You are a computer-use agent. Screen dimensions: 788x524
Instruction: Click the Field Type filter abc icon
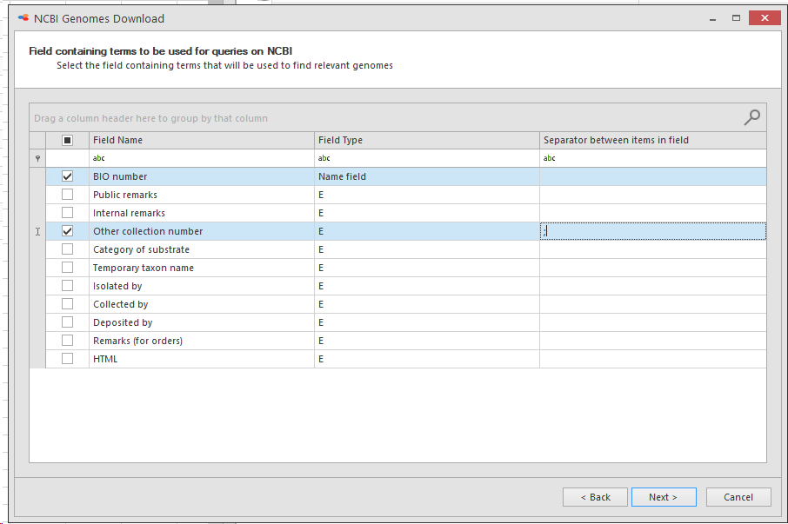[324, 158]
